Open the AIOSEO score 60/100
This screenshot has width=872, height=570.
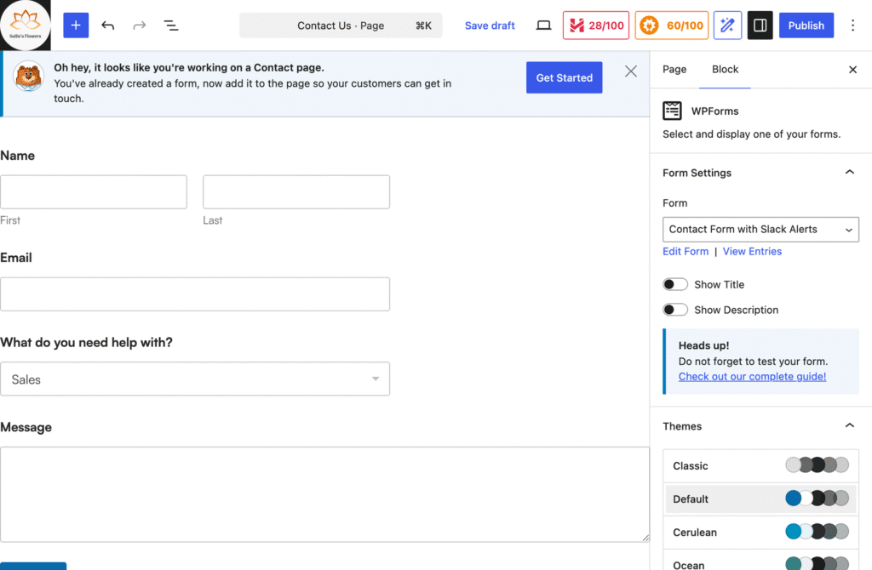pyautogui.click(x=671, y=25)
